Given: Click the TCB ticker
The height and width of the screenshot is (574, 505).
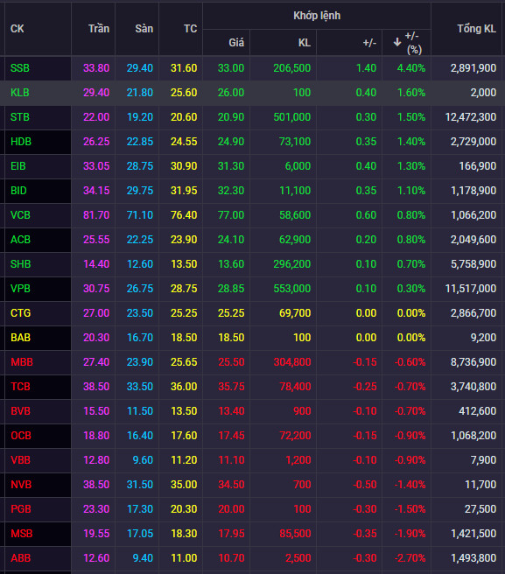Looking at the screenshot, I should pyautogui.click(x=20, y=387).
